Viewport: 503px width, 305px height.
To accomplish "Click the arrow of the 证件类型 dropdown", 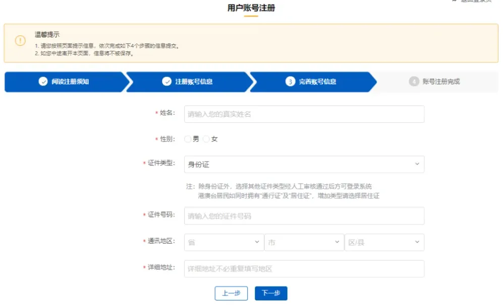I will (417, 164).
